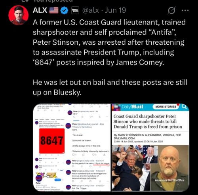Viewport: 198px width, 195px height.
Task: Click the affiliate badge beside the checkmark
Action: point(75,10)
